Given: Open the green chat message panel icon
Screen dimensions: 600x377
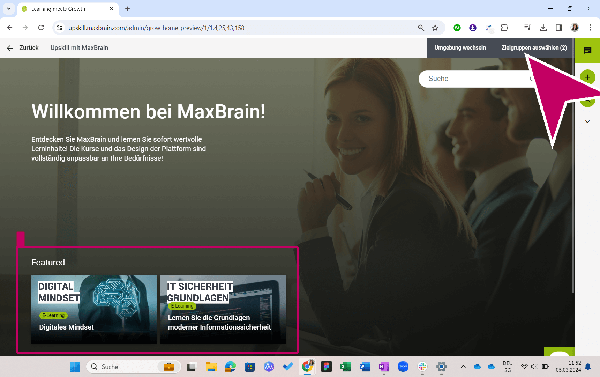Looking at the screenshot, I should point(587,51).
